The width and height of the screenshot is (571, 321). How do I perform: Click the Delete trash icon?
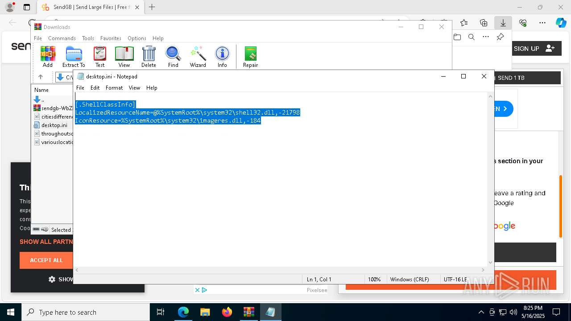coord(149,57)
